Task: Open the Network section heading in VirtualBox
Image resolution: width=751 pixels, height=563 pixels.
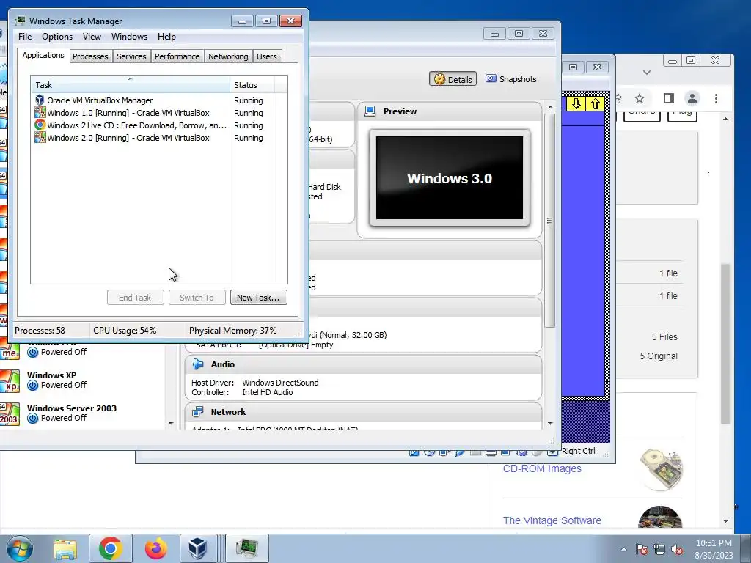Action: pos(228,412)
